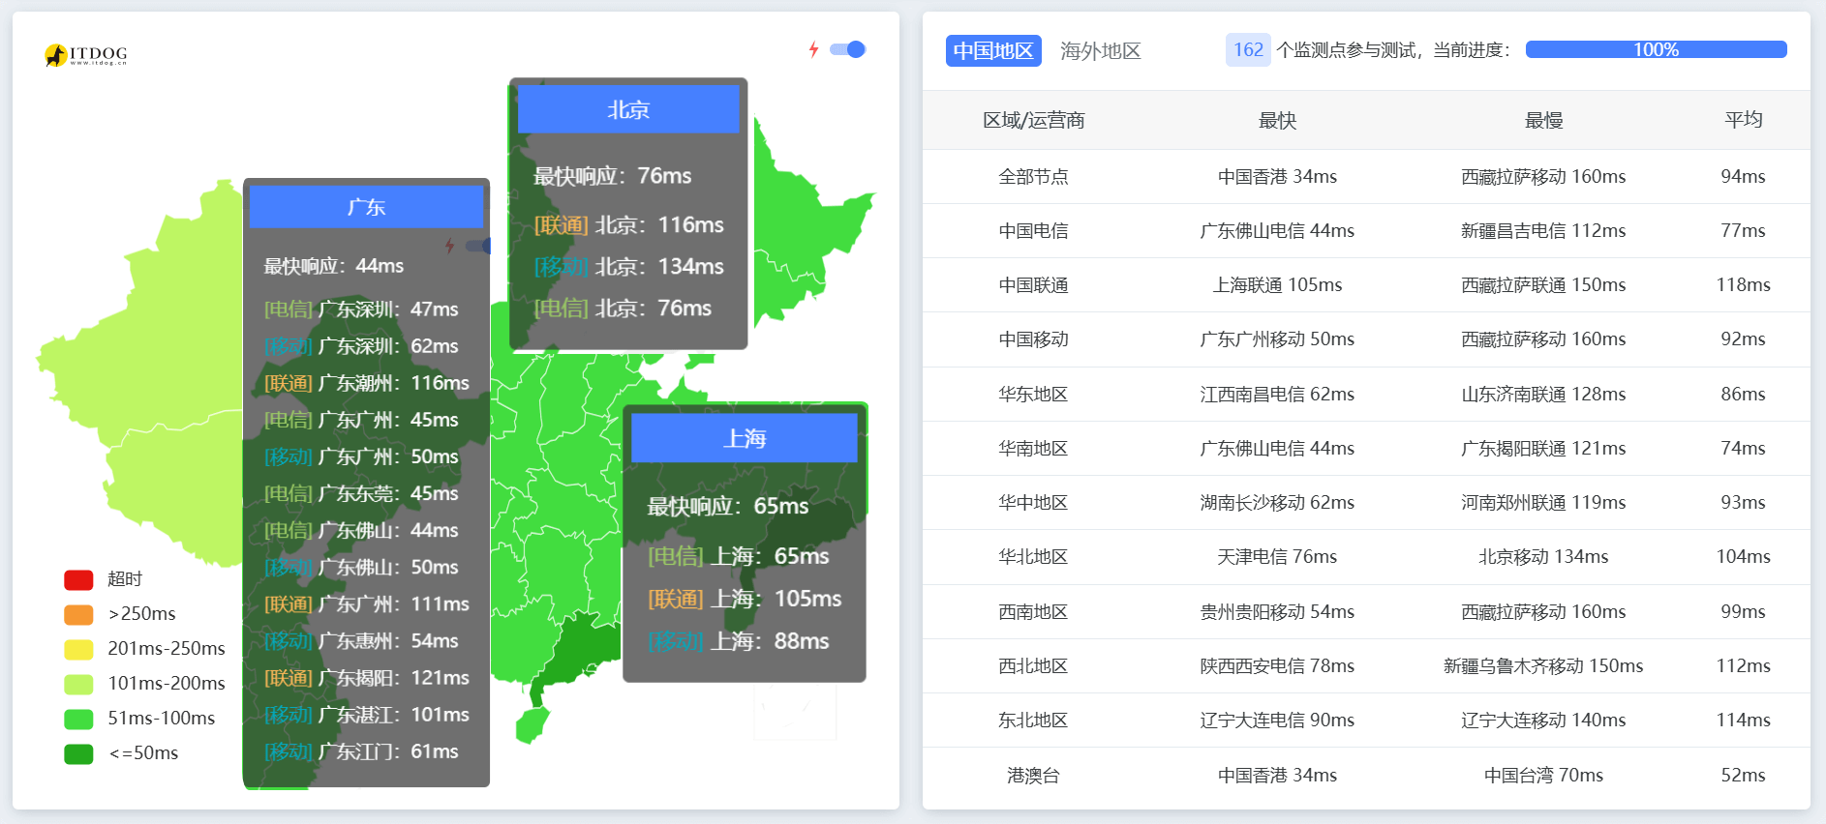Click the 港澳台 row label
The width and height of the screenshot is (1826, 824).
1033,776
